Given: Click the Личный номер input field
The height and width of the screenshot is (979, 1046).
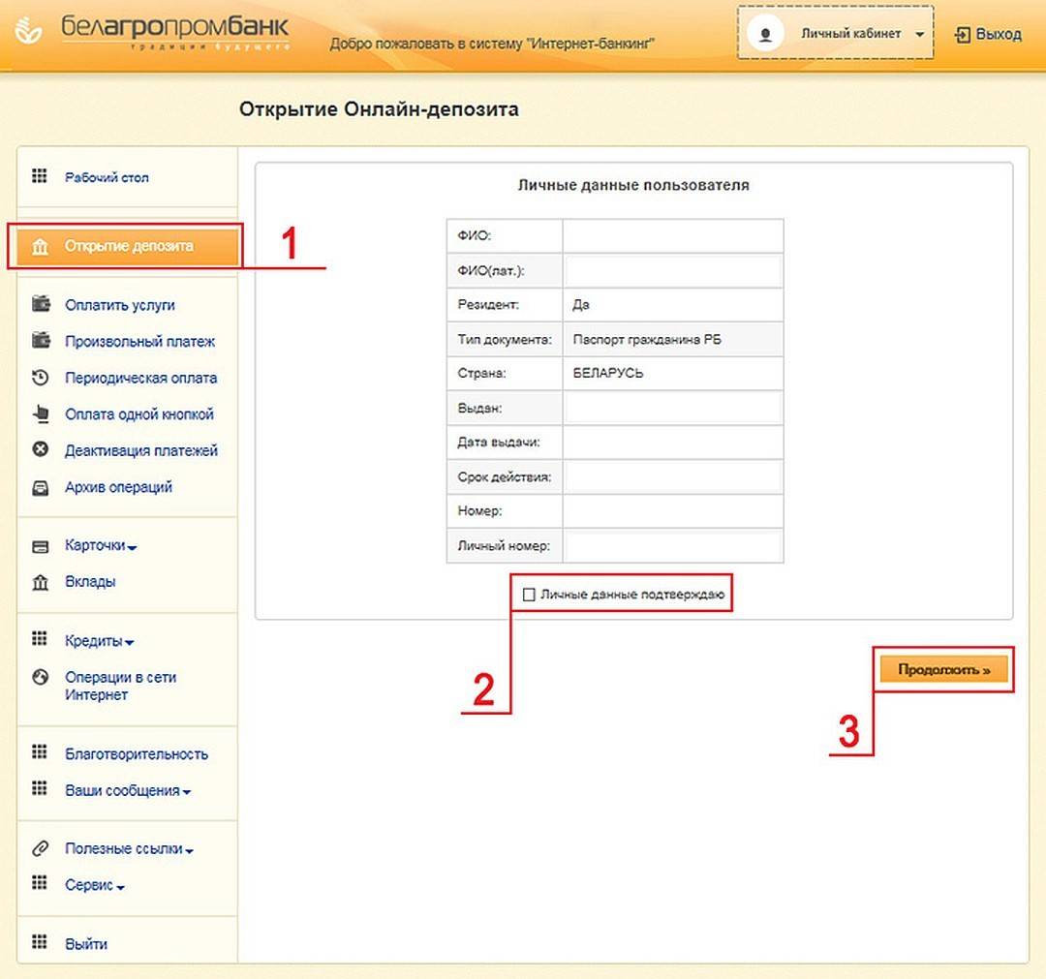Looking at the screenshot, I should 672,546.
